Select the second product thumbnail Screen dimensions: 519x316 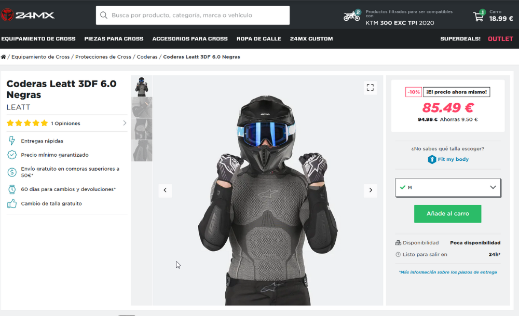point(142,107)
